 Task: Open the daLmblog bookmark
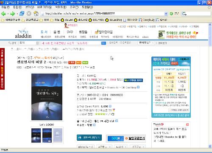coord(114,20)
